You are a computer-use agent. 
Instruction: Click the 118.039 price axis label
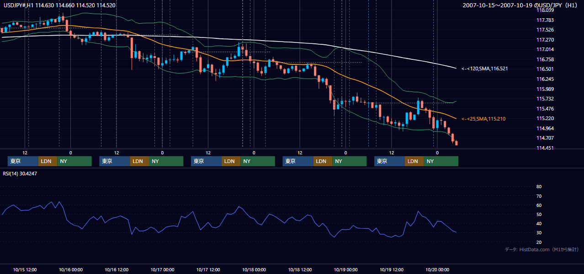click(x=545, y=10)
